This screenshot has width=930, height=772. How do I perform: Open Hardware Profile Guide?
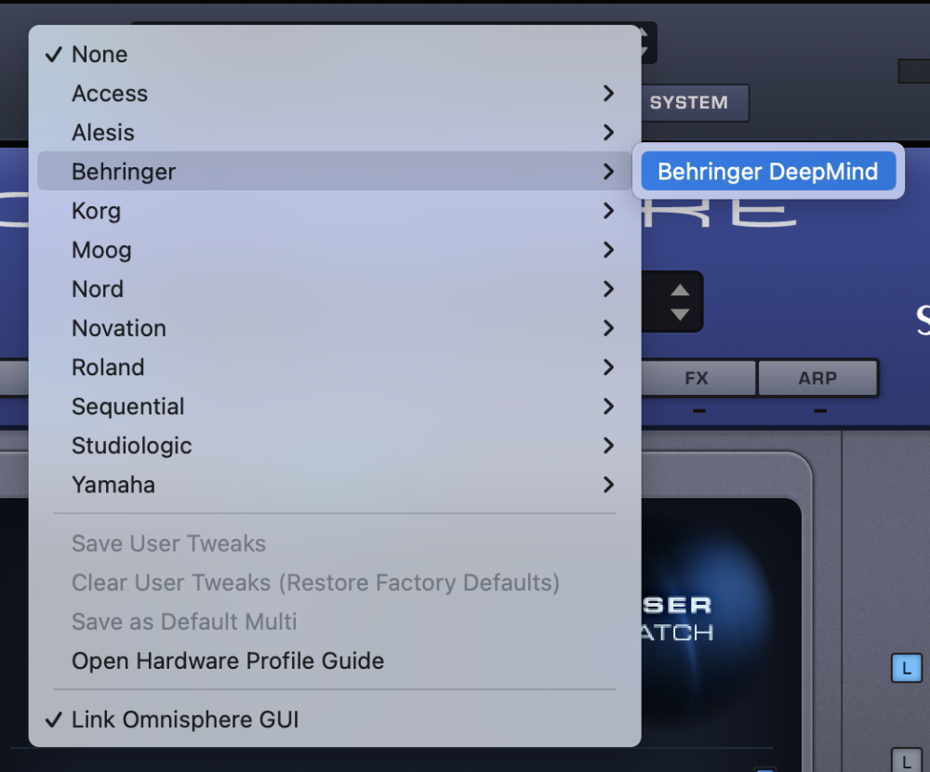227,661
